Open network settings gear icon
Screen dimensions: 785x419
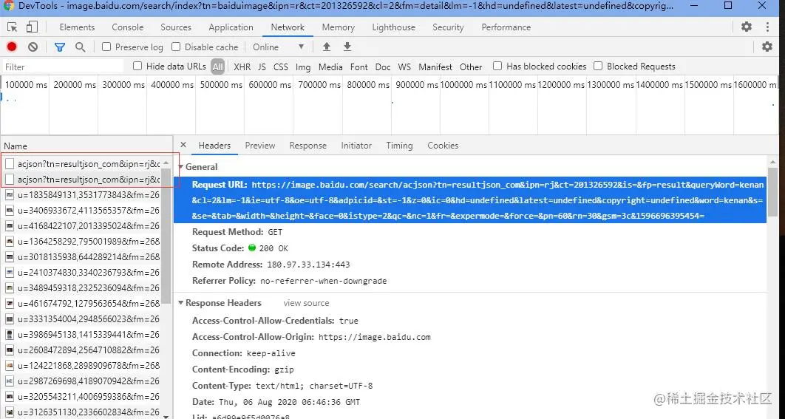767,47
